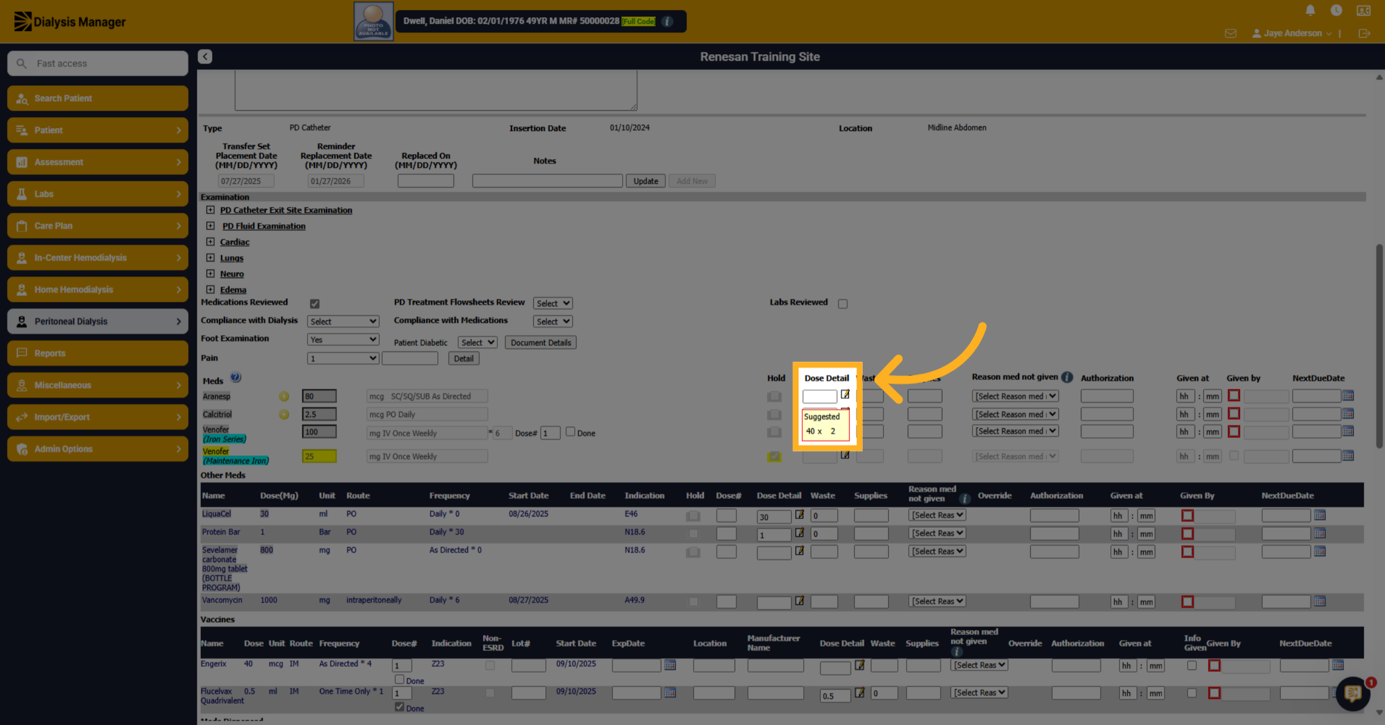Uncheck Flucelvax Done checkbox
This screenshot has height=725, width=1385.
[x=399, y=707]
